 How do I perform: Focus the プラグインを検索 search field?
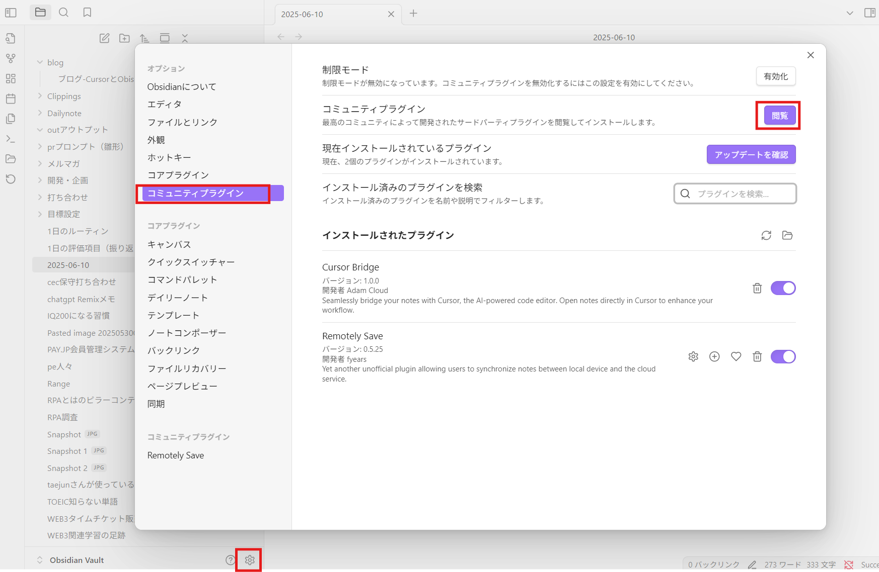pos(735,194)
